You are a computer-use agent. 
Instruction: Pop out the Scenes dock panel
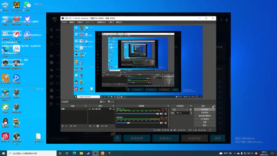[86, 106]
